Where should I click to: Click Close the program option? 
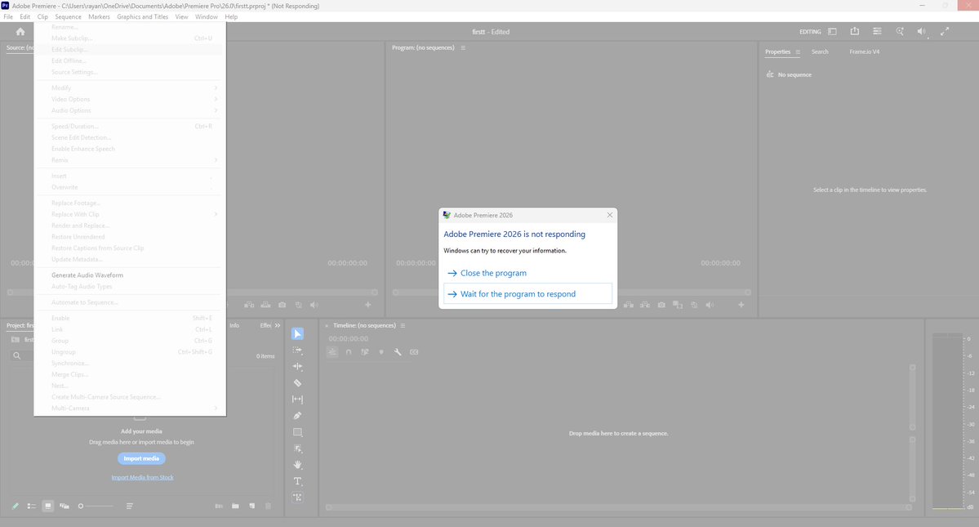[527, 273]
